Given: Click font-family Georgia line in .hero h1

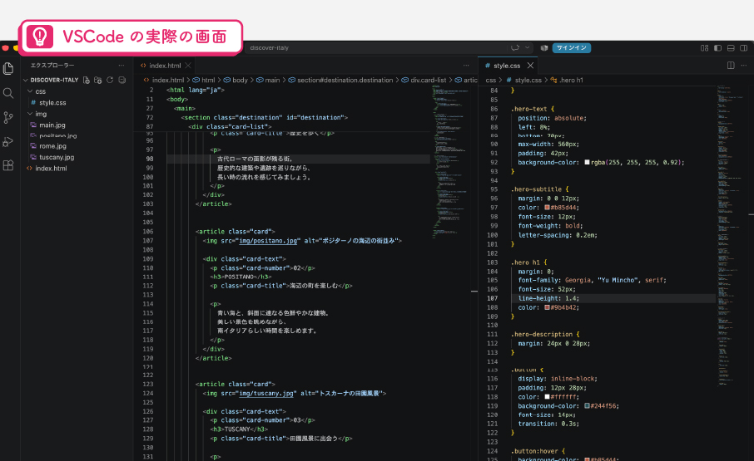Looking at the screenshot, I should click(x=593, y=280).
